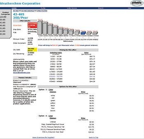Select the black color choice

point(53,106)
